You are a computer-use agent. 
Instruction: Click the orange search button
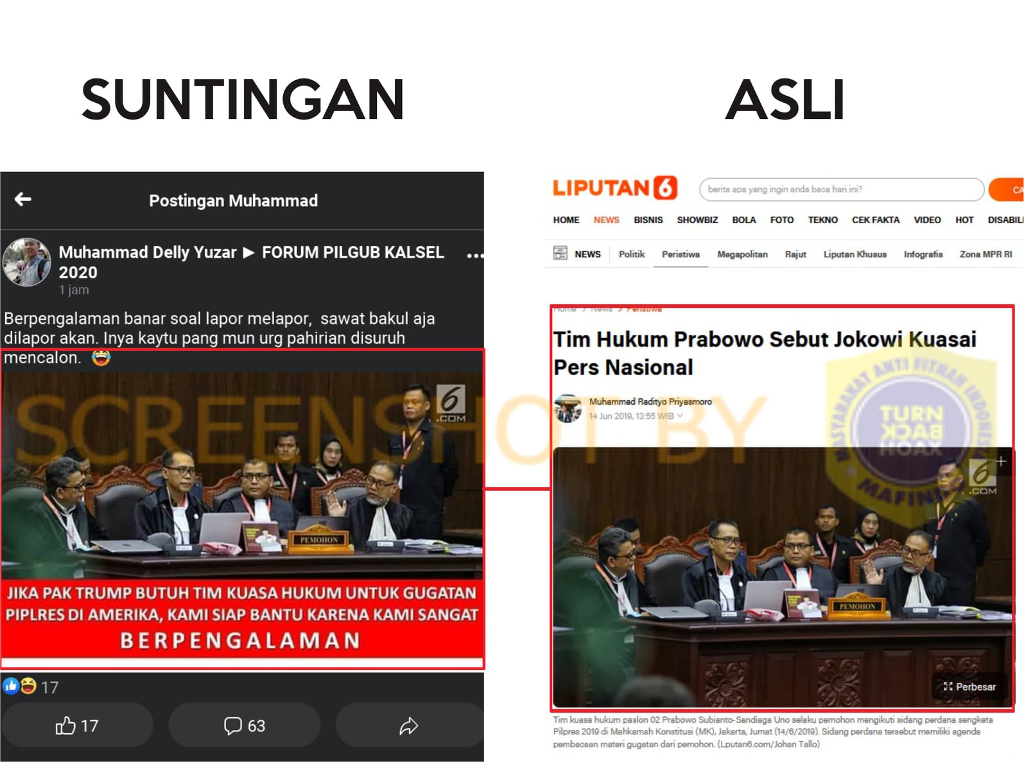(1007, 190)
